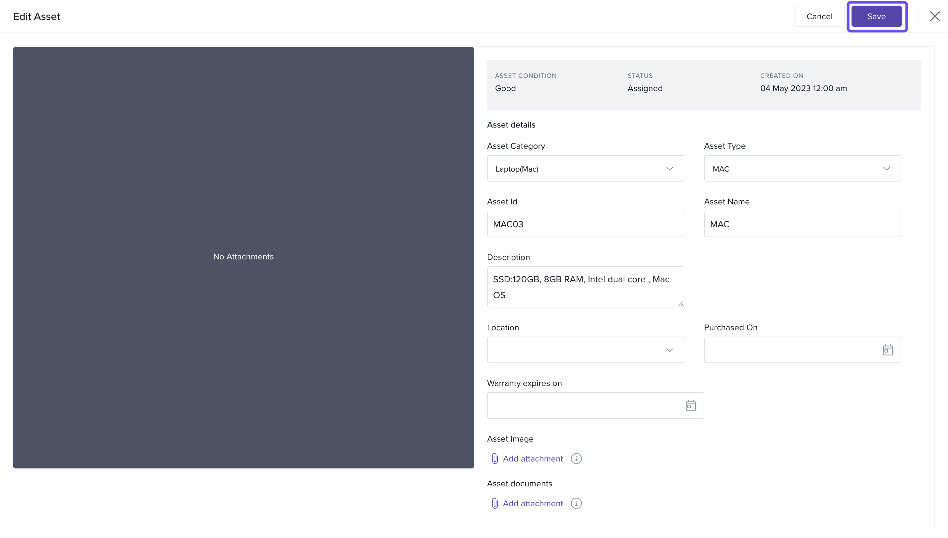Add attachment under Asset documents
The height and width of the screenshot is (538, 948).
coord(533,503)
